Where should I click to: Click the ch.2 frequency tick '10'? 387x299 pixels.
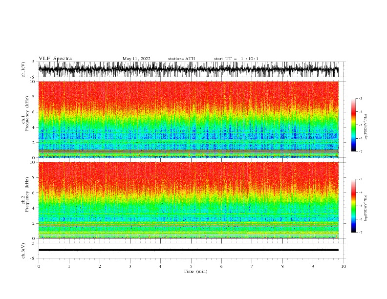coord(33,162)
